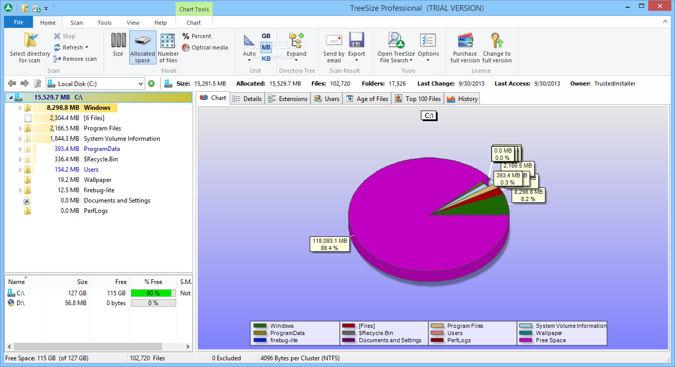Click the Free Space legend color swatch
The width and height of the screenshot is (675, 367).
[526, 340]
